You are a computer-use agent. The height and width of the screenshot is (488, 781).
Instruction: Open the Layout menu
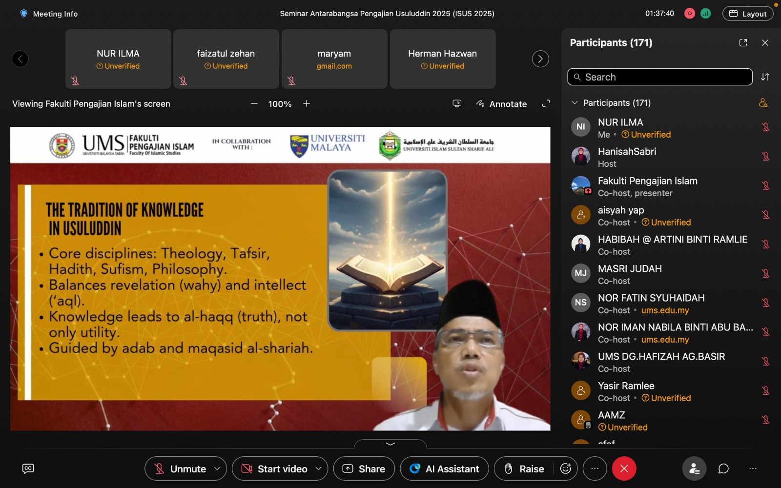[x=747, y=14]
